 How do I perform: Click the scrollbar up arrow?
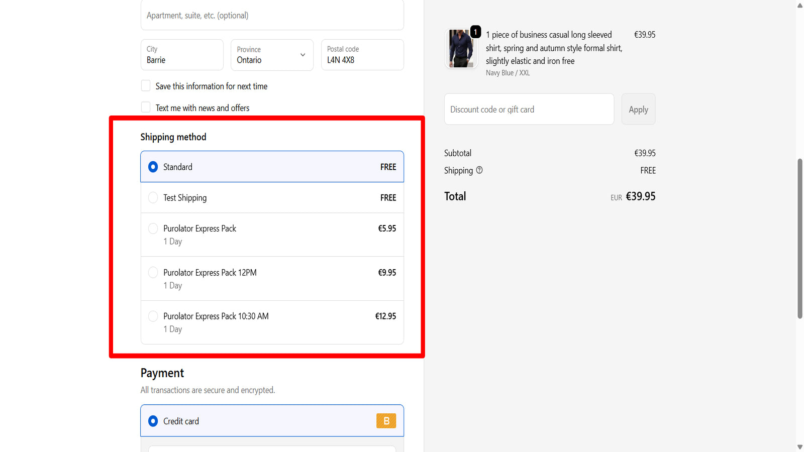click(x=800, y=6)
